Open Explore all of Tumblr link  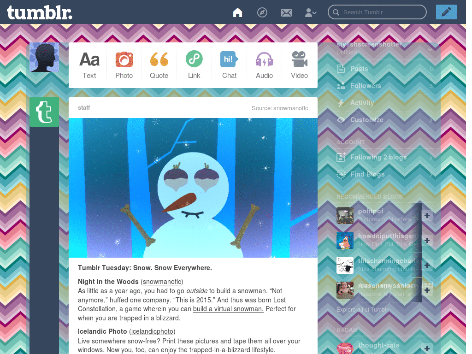[362, 310]
